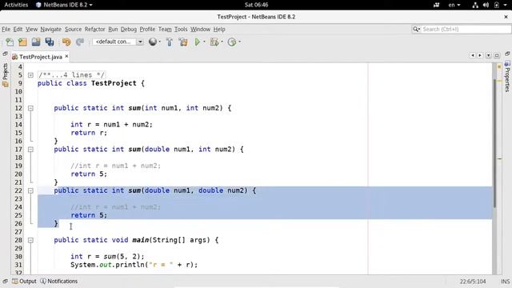Collapse the sum(double, double) method on line 22

click(x=30, y=190)
